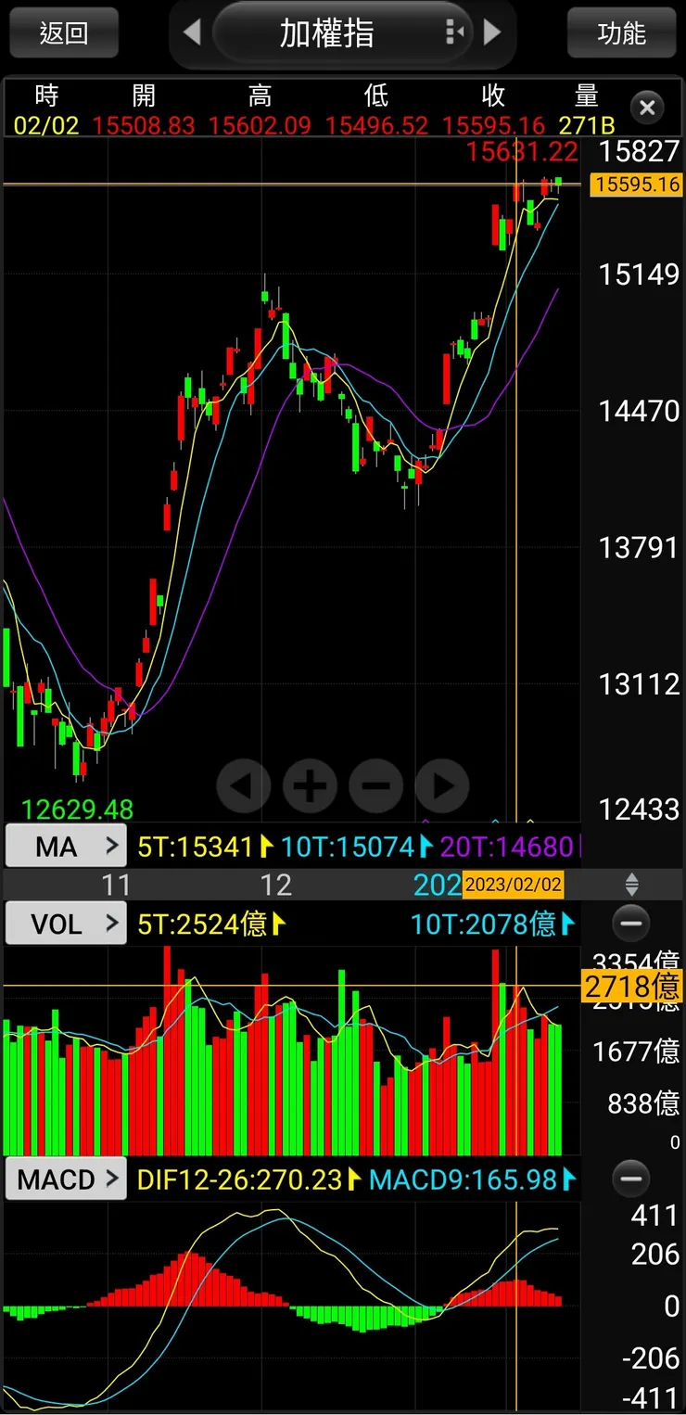Tap the low price 15496.52
Screen dimensions: 686x1415
tap(376, 125)
